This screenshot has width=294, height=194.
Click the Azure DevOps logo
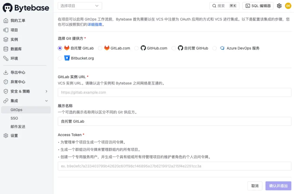click(x=222, y=48)
